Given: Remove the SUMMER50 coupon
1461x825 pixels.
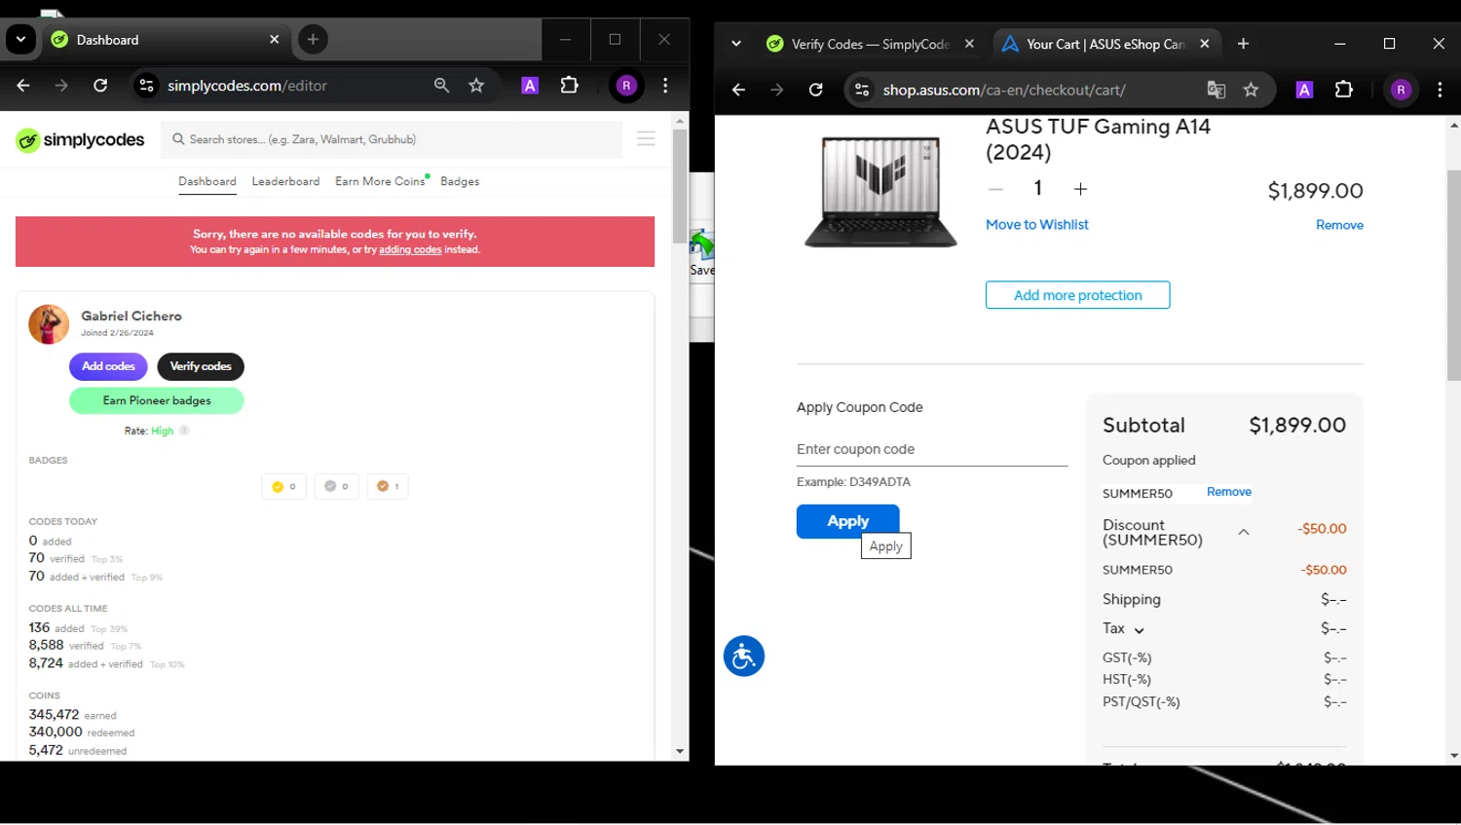Looking at the screenshot, I should tap(1229, 492).
